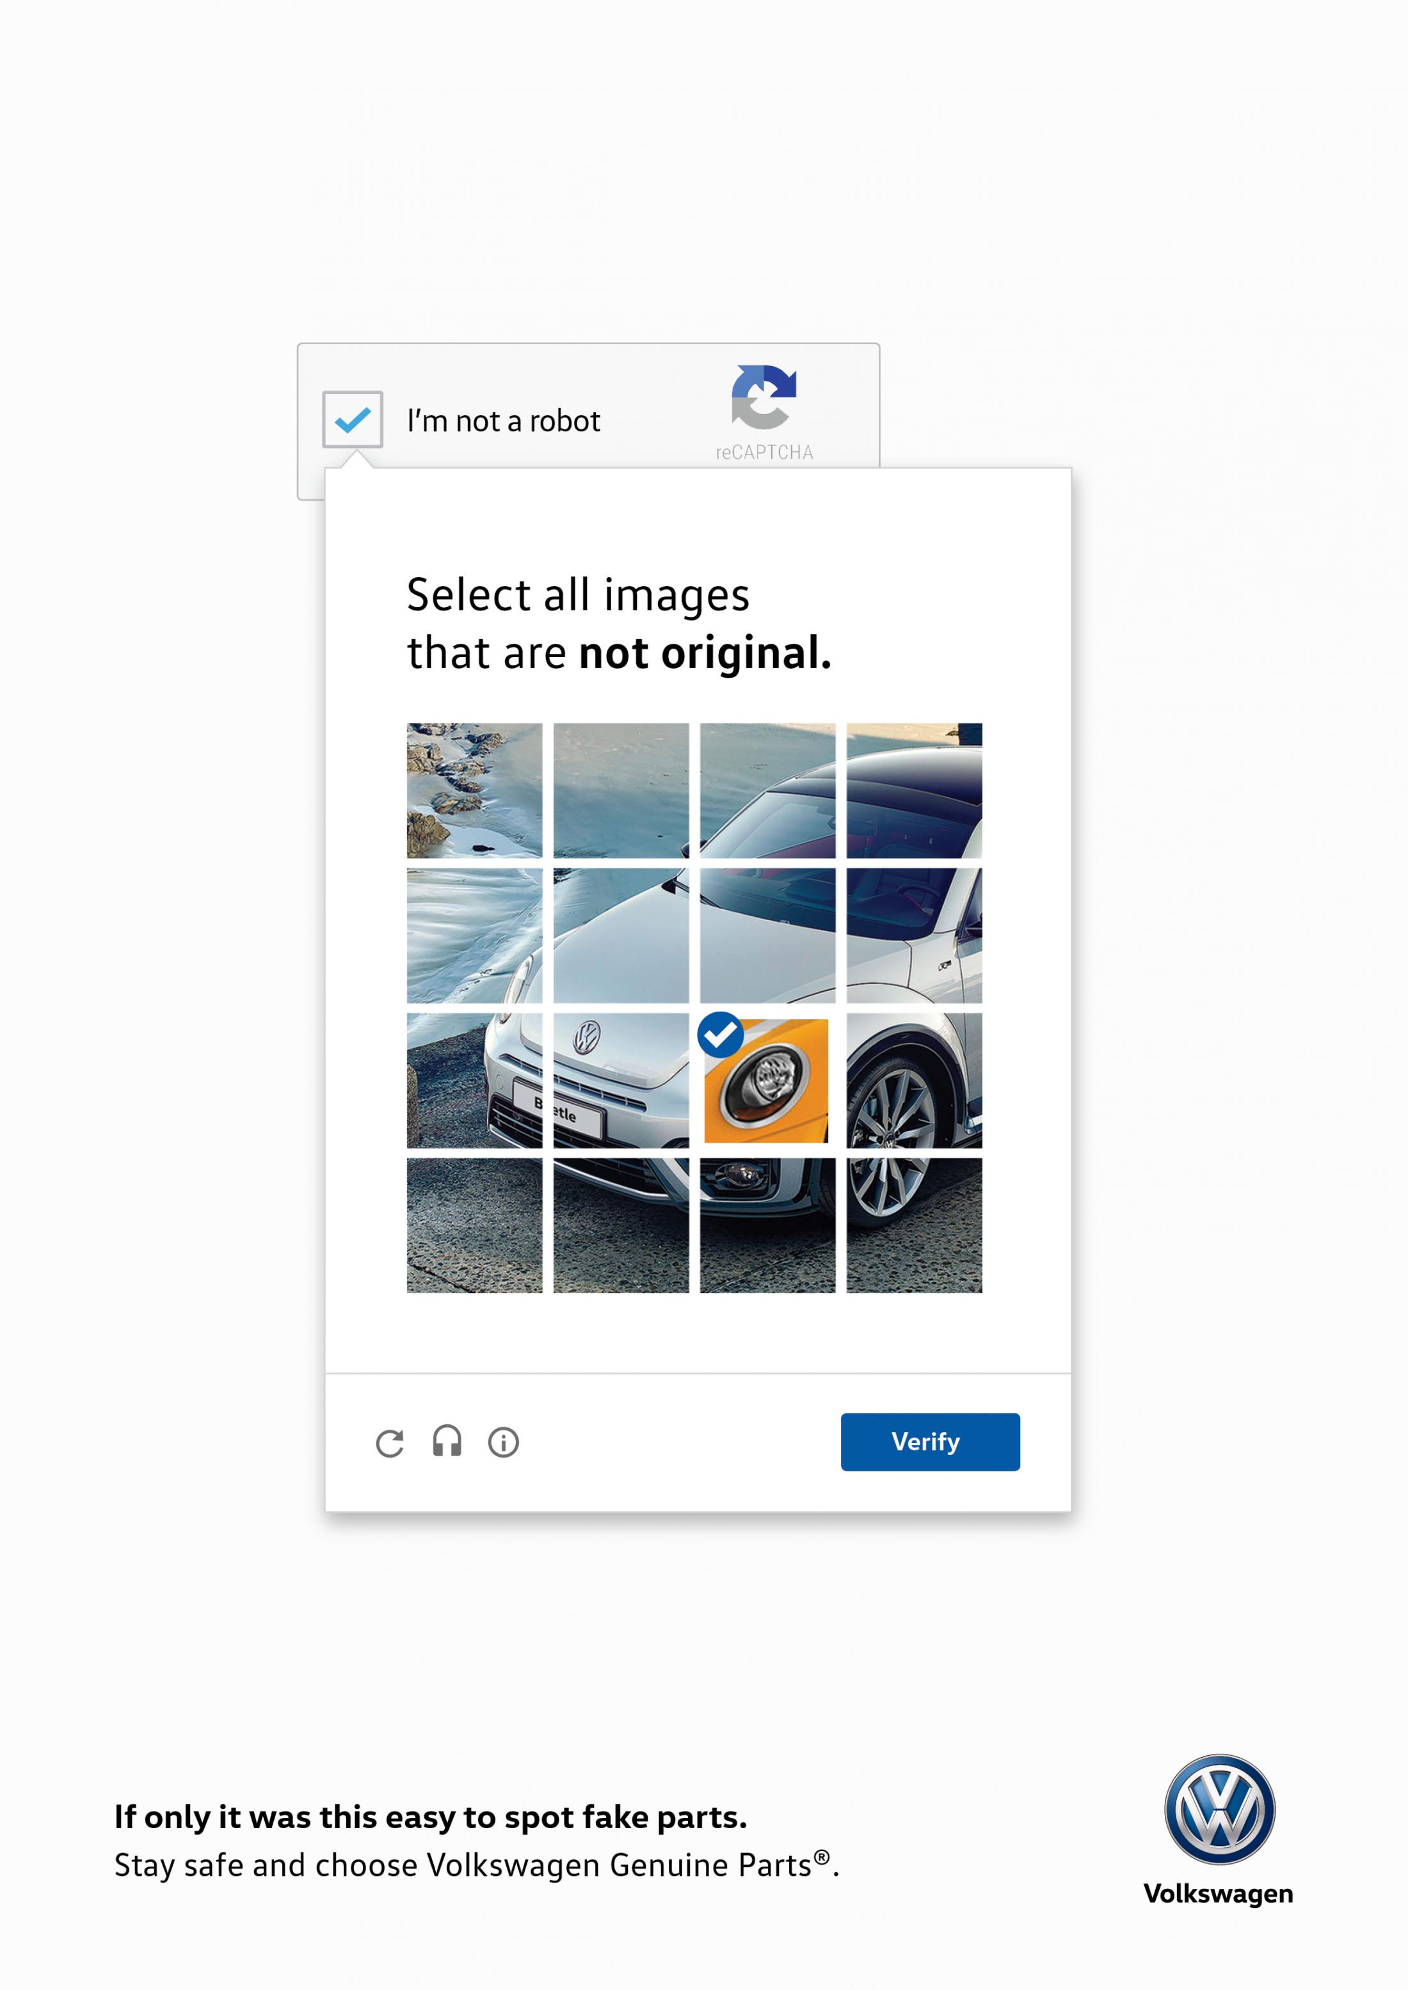This screenshot has width=1408, height=1990.
Task: Select the tile showing the fog light
Action: [x=767, y=1225]
